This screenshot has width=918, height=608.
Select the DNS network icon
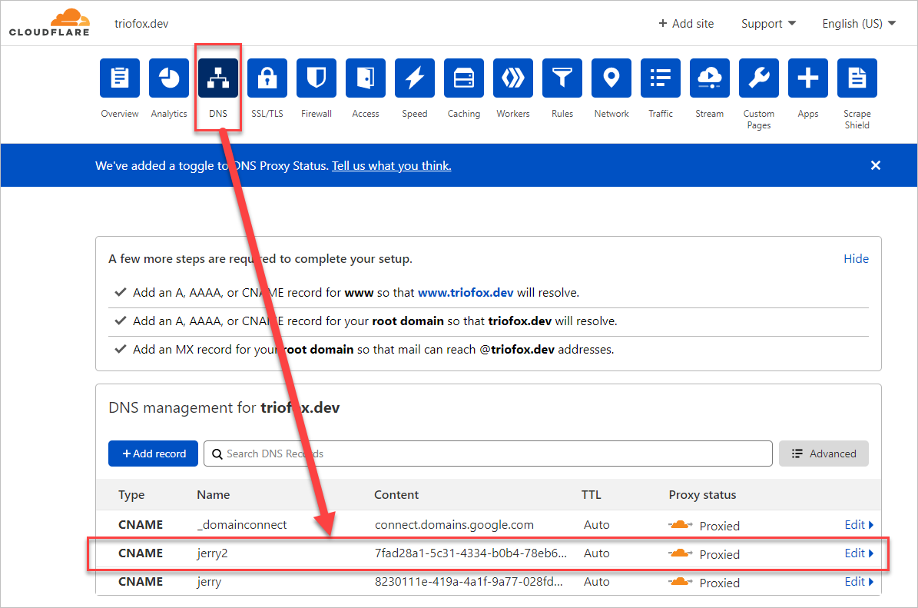[x=218, y=78]
